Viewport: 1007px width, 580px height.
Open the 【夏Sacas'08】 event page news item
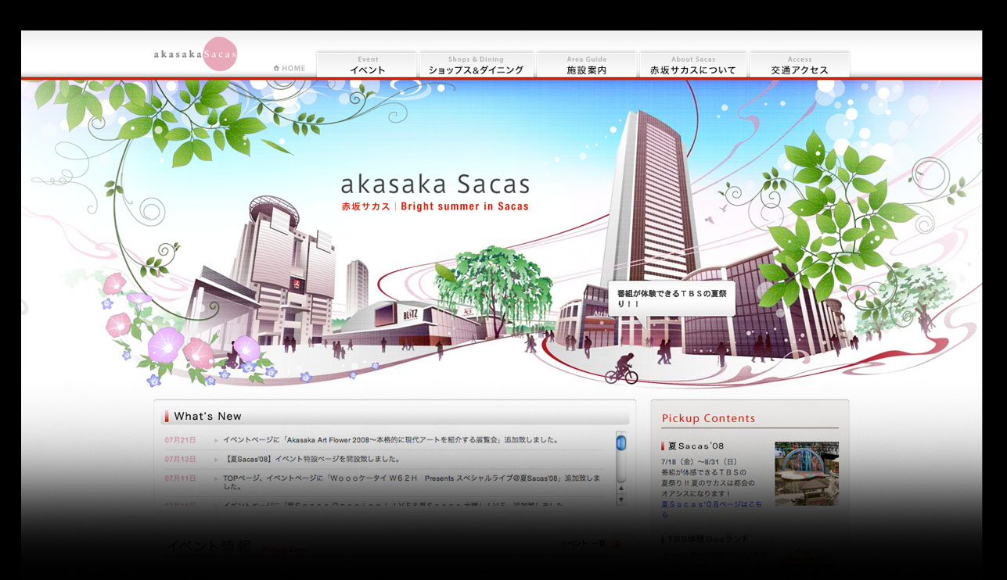[311, 459]
